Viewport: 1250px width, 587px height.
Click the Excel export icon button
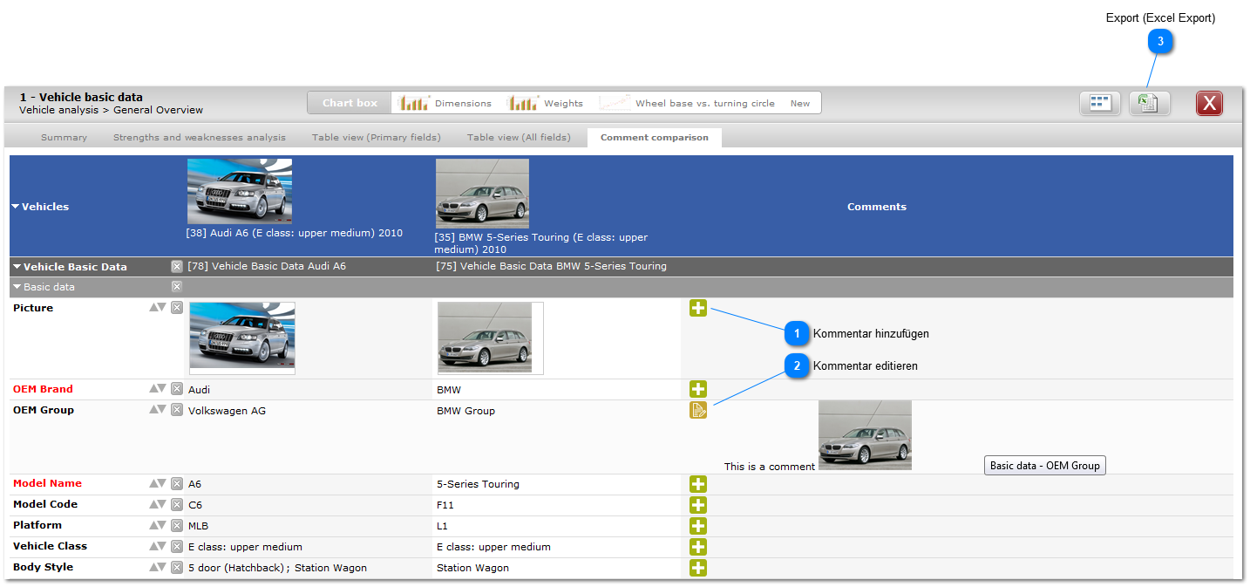(1149, 104)
